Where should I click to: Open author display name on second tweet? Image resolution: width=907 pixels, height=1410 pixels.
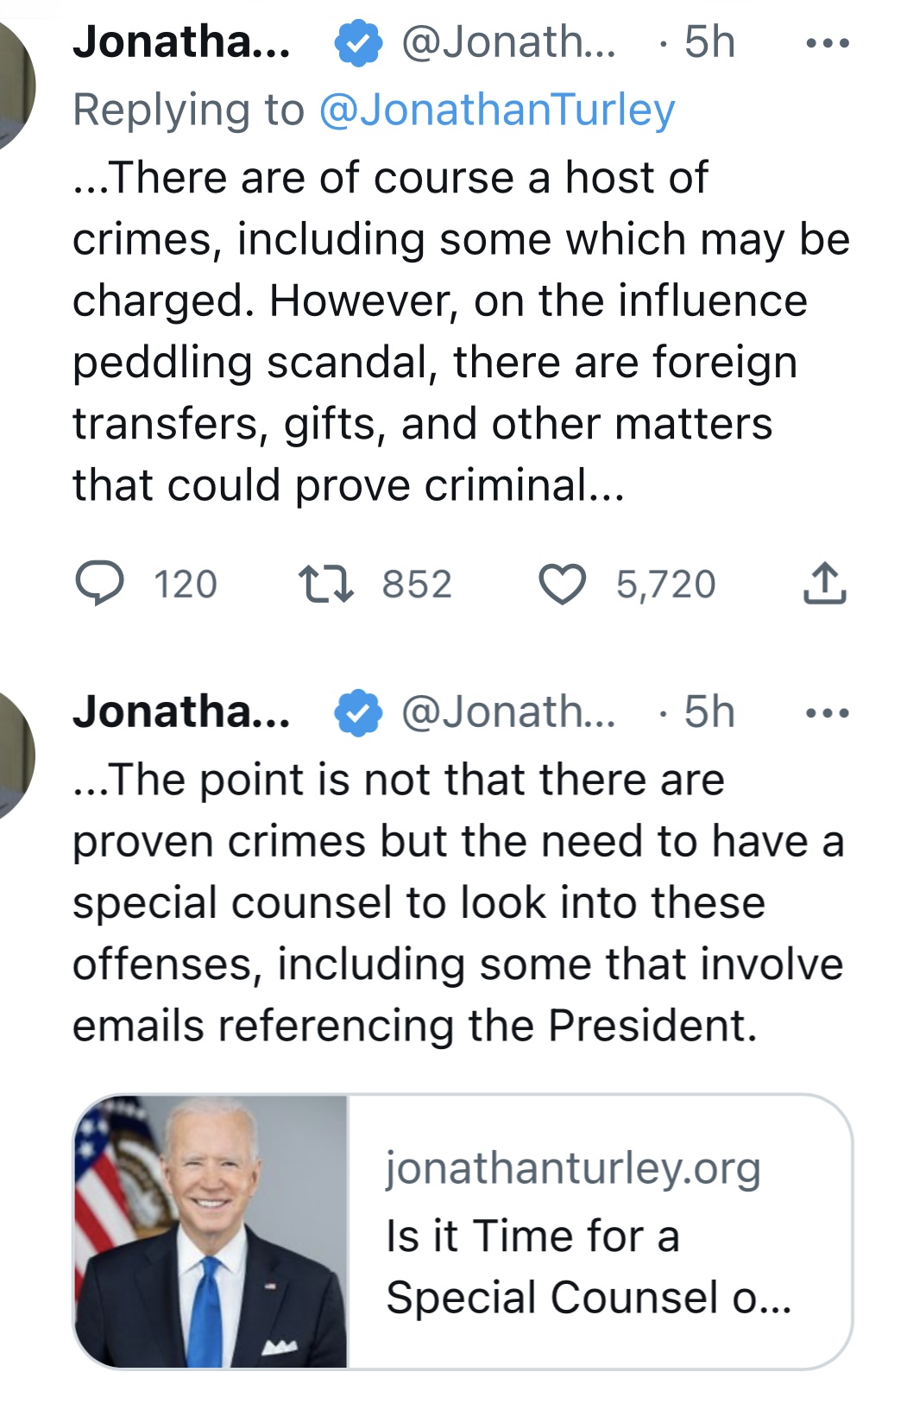182,711
